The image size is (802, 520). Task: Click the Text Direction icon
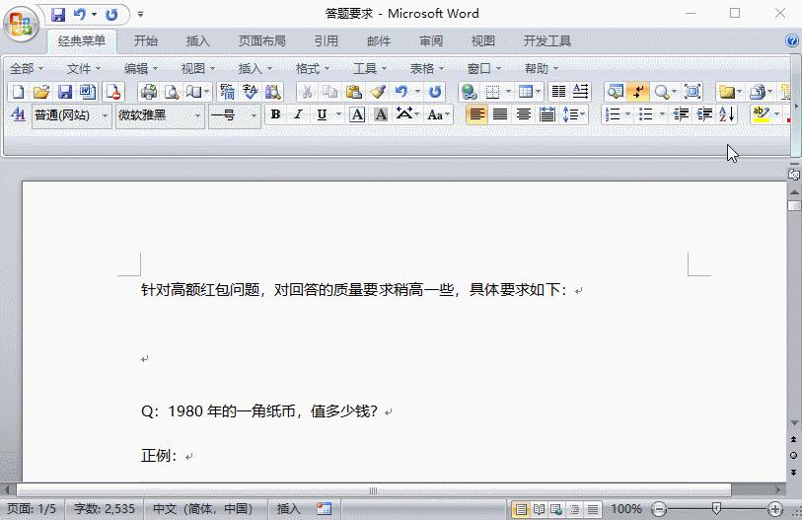(580, 92)
